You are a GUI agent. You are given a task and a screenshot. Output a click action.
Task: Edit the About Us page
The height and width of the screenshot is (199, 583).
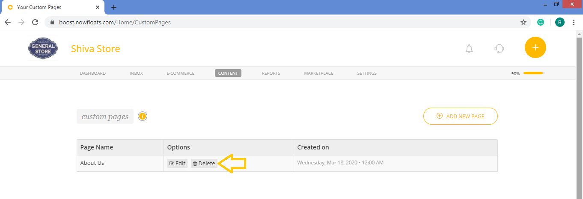point(177,164)
